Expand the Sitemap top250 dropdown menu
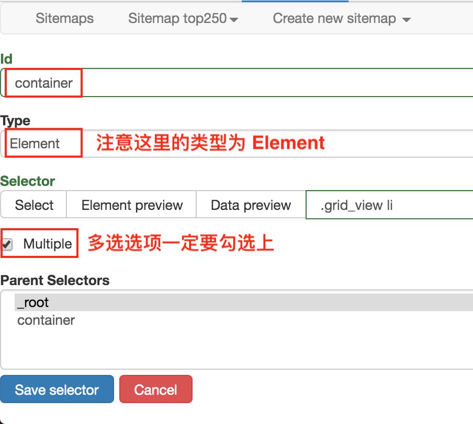This screenshot has width=473, height=424. click(x=183, y=19)
